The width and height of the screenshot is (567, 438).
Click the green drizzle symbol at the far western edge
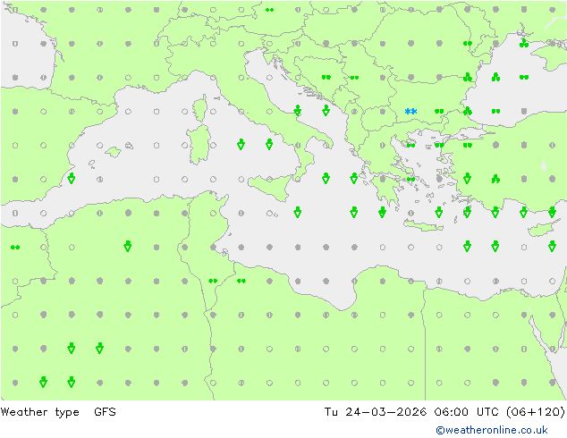[15, 248]
